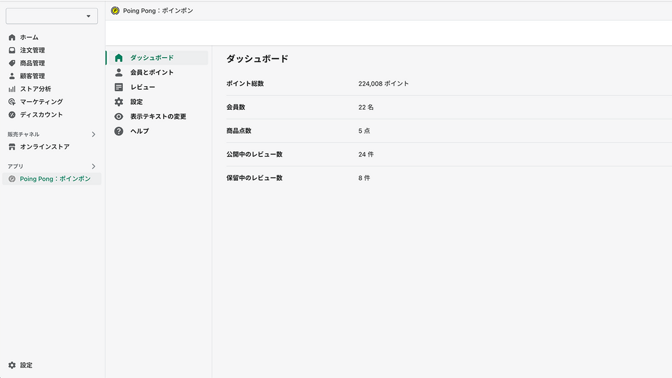Click the 顧客管理 customers icon
This screenshot has width=672, height=378.
pyautogui.click(x=12, y=76)
